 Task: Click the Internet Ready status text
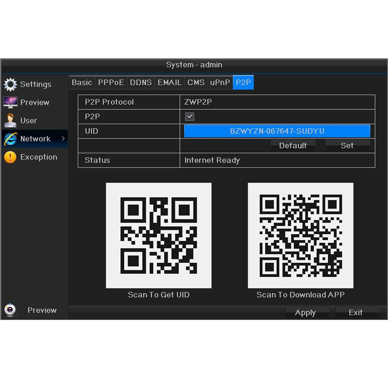pyautogui.click(x=212, y=160)
